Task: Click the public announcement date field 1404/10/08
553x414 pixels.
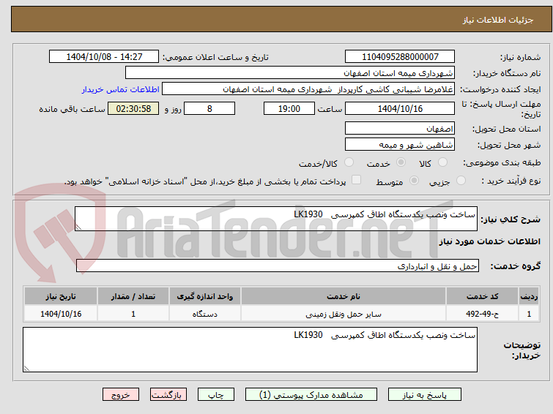Action: click(104, 57)
